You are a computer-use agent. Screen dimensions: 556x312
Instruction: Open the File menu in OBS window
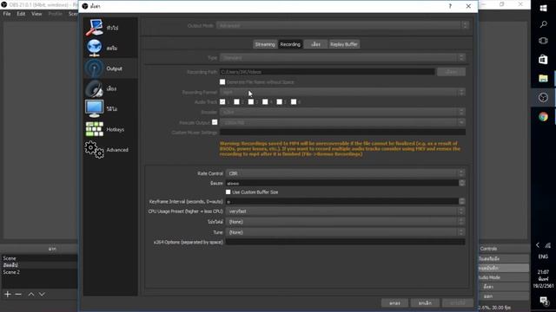[7, 14]
